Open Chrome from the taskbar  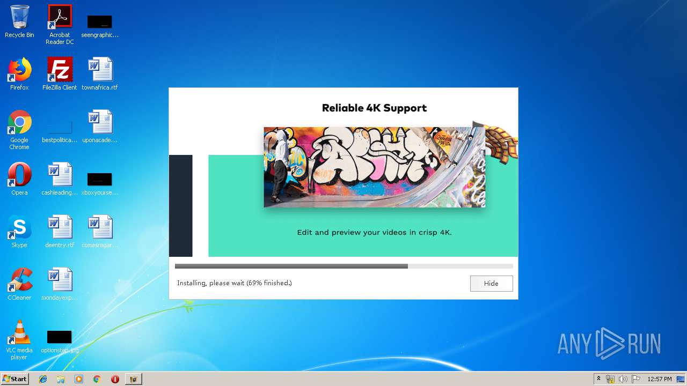(97, 379)
